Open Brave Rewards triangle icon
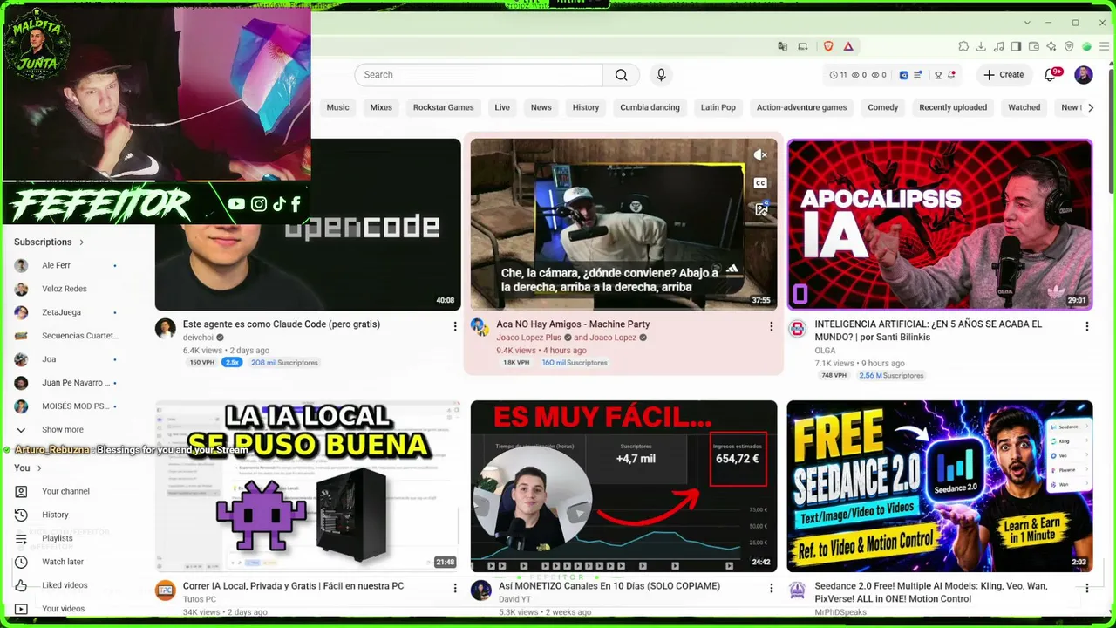The height and width of the screenshot is (628, 1116). [848, 46]
